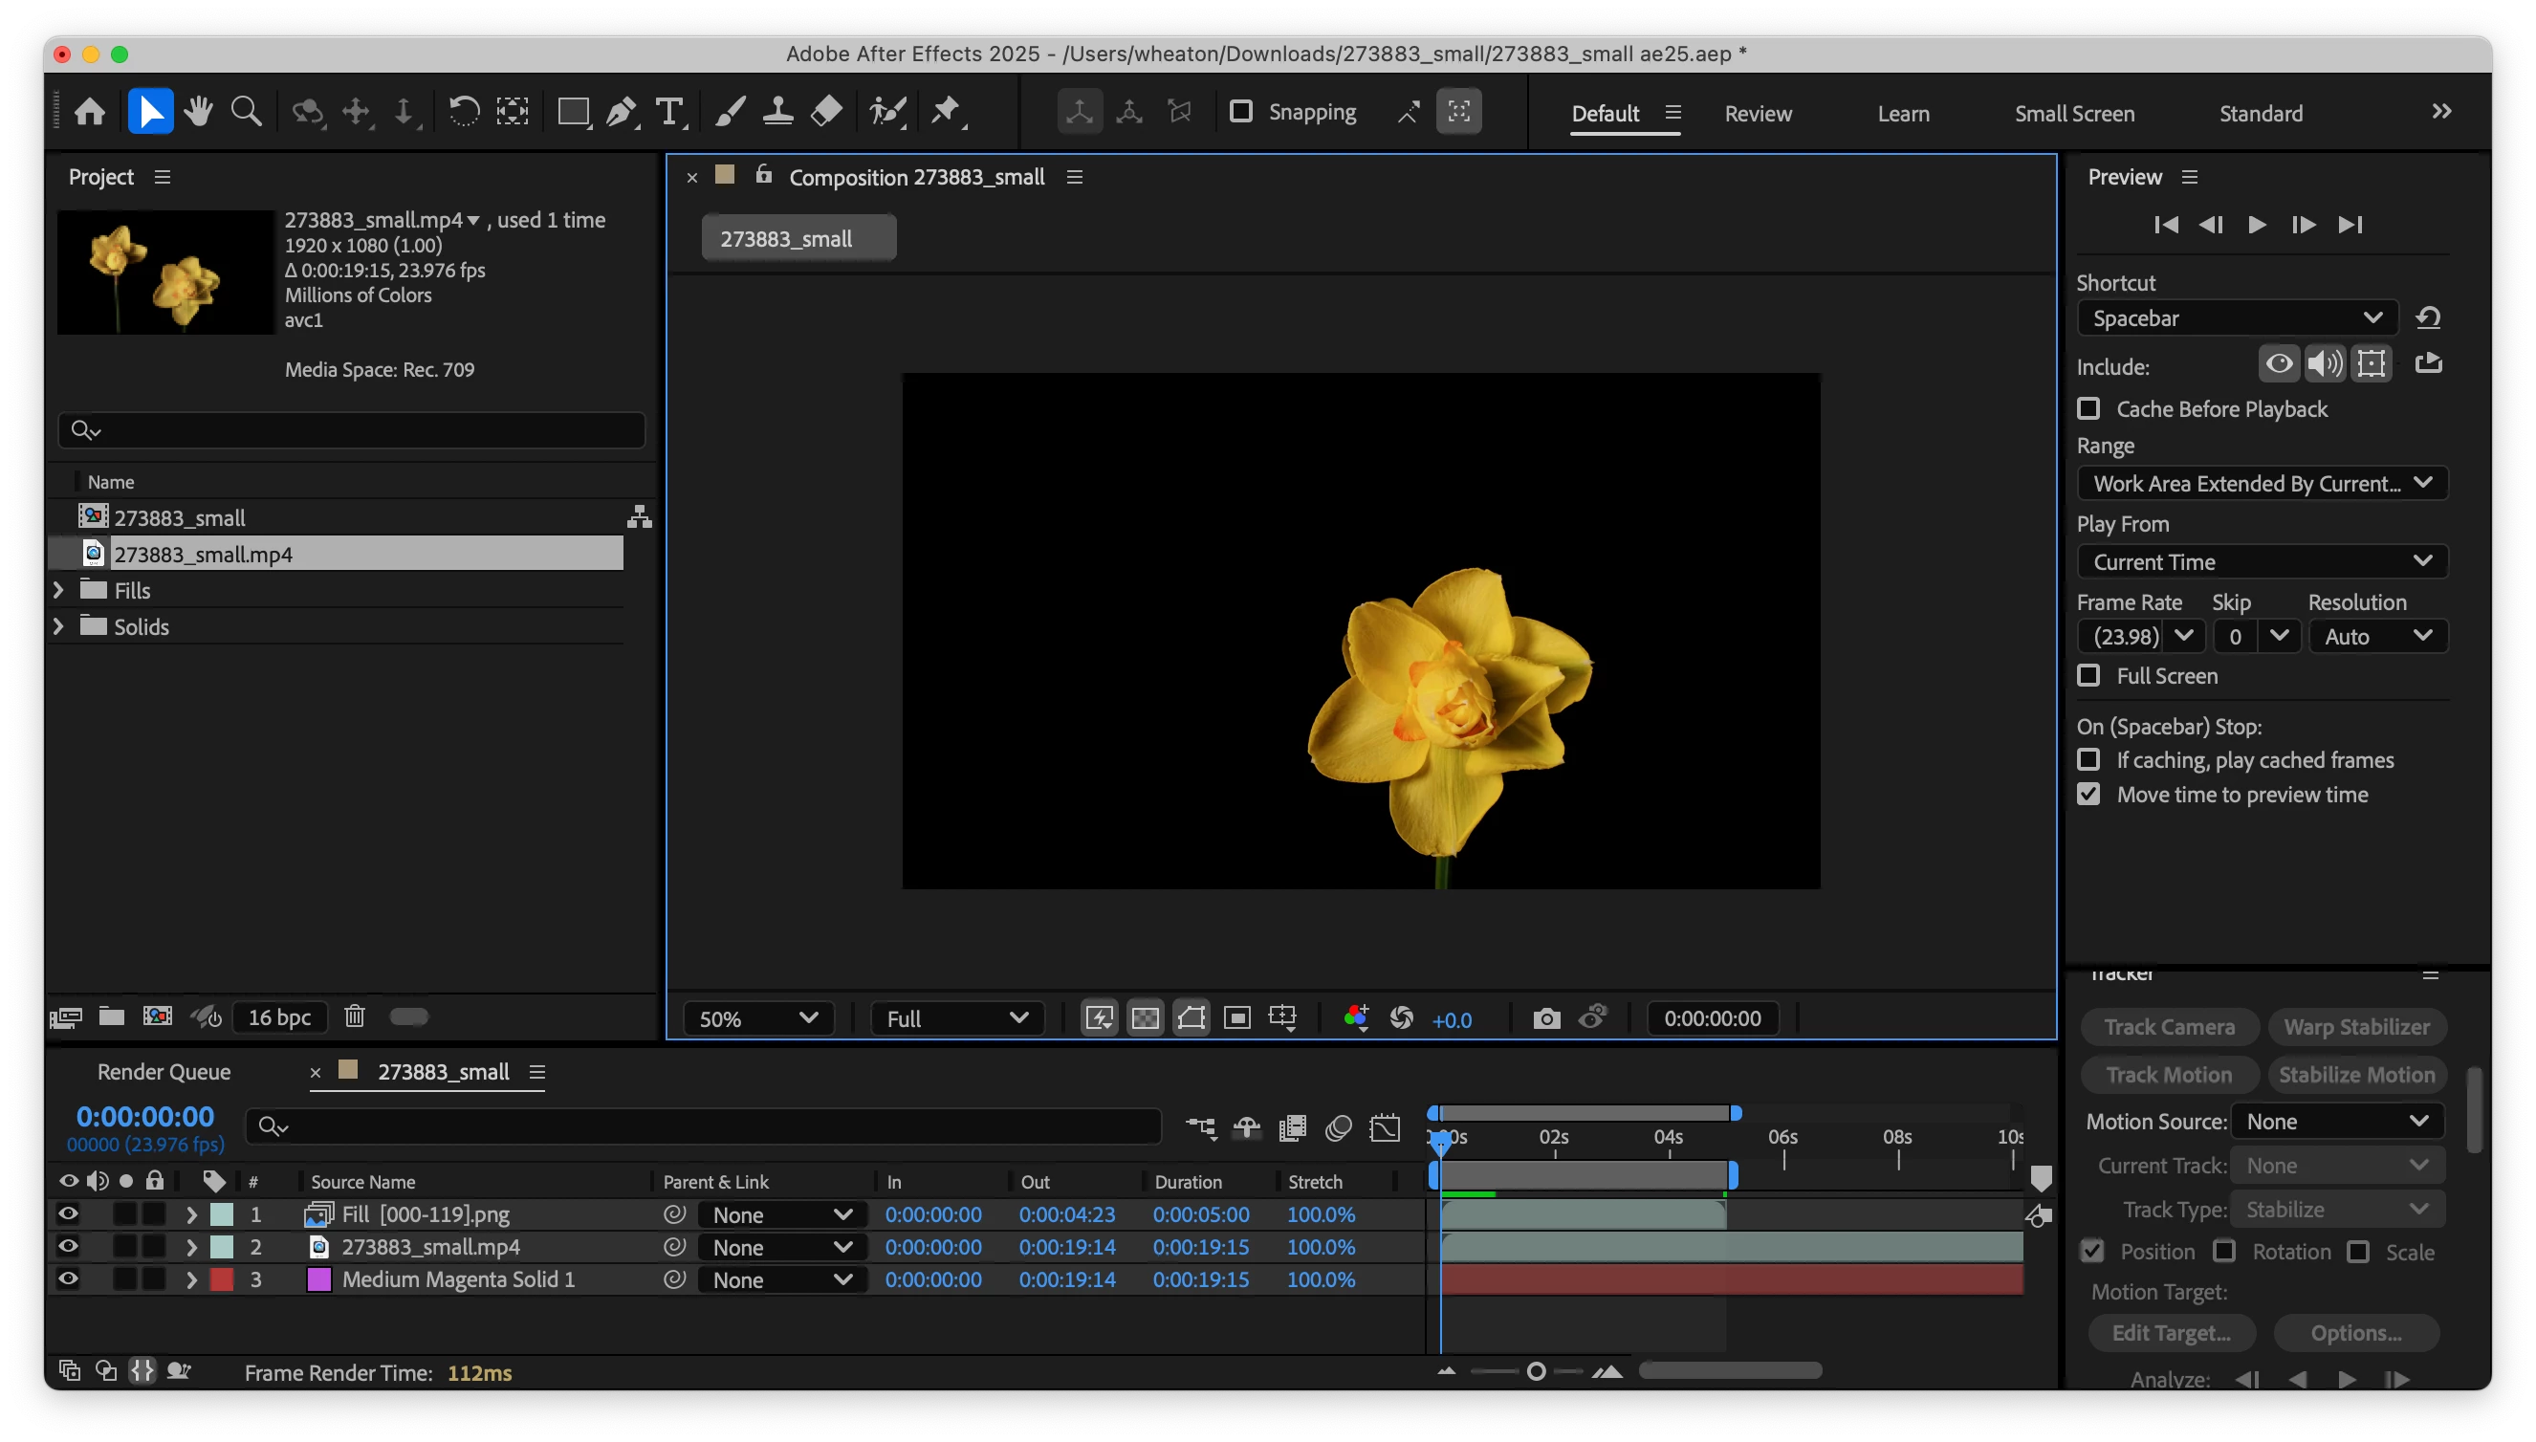Pick the Puppet Pin tool
Screen dimensions: 2536x1442
(946, 112)
